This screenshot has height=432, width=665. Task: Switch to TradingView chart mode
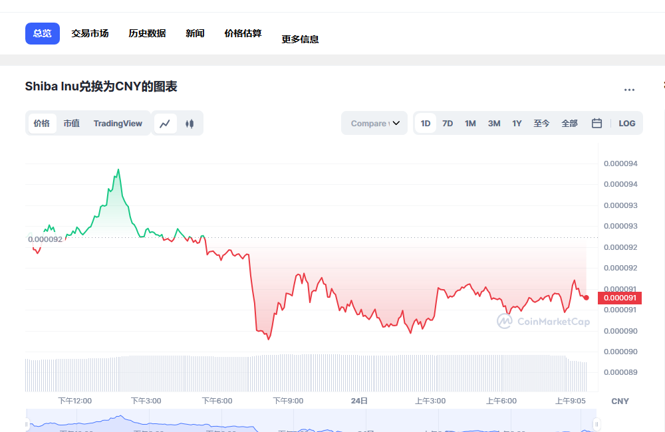118,124
